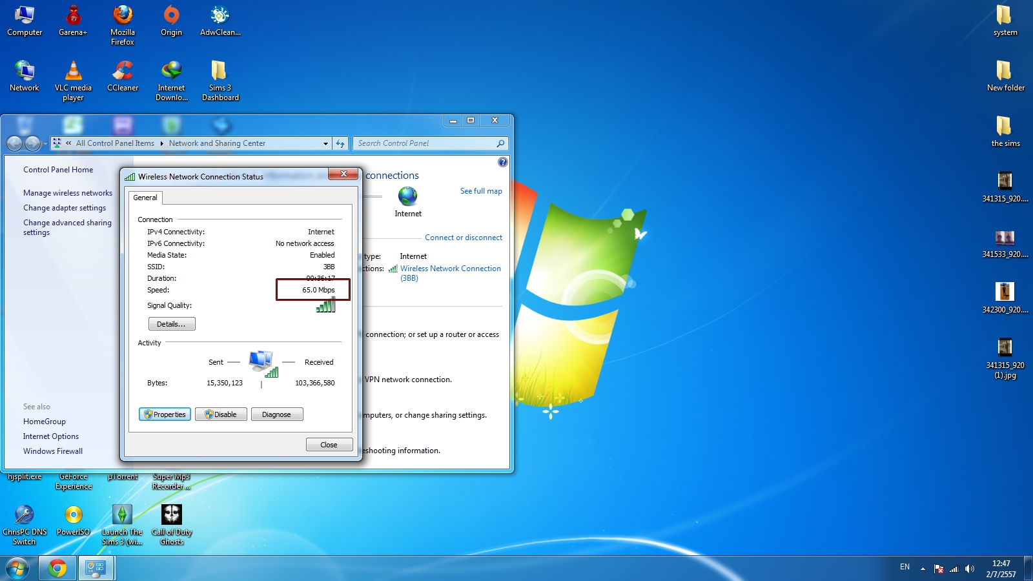Expand the « breadcrumb root arrow
The height and width of the screenshot is (581, 1033).
(x=68, y=143)
